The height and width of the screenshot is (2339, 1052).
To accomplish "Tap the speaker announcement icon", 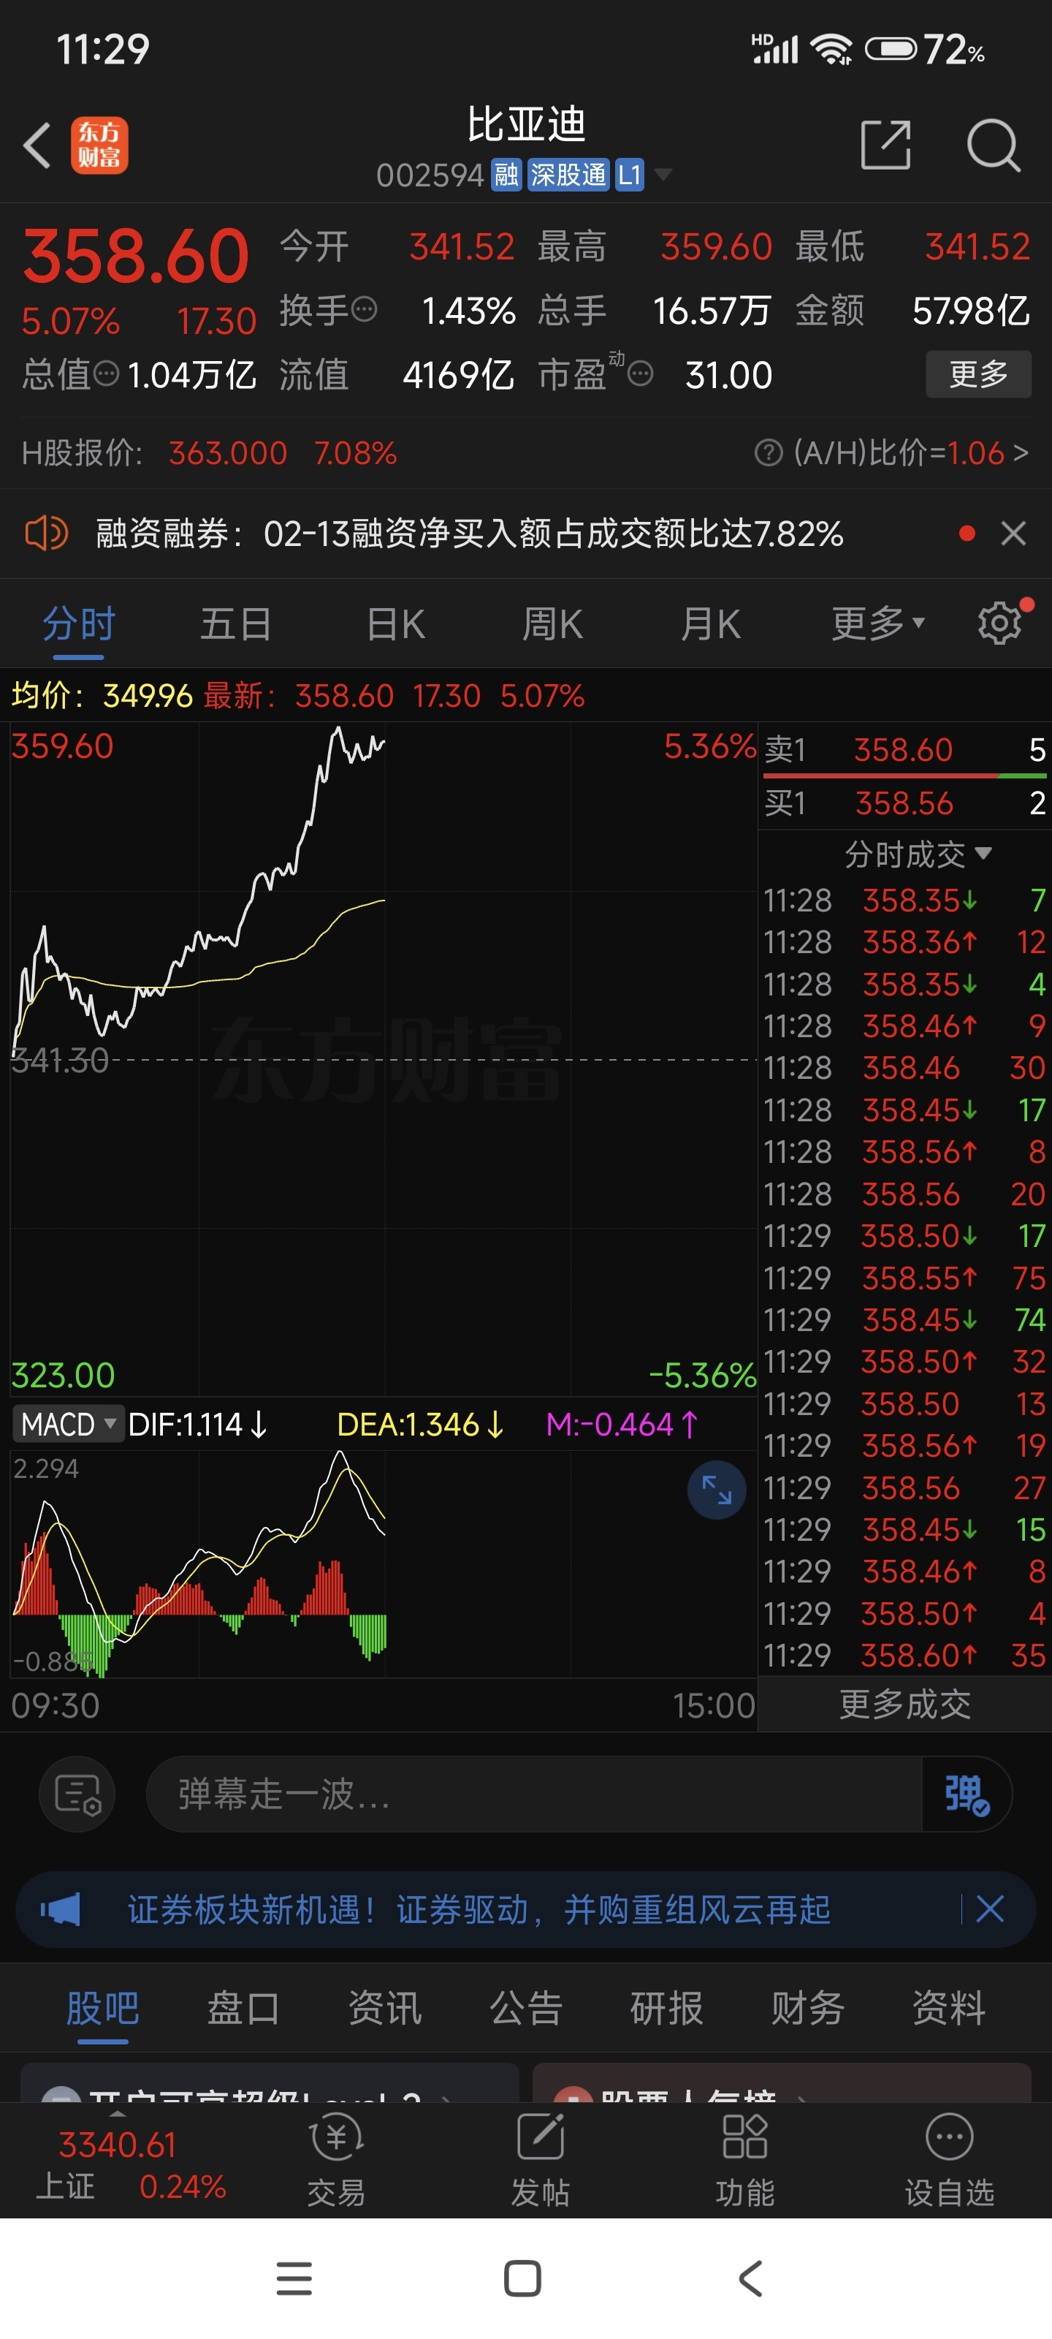I will coord(46,533).
